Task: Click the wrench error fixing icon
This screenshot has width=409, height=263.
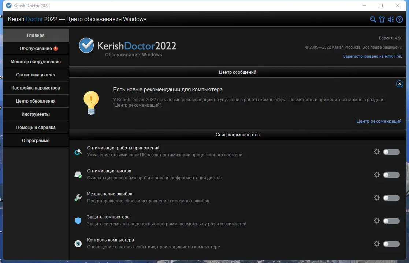Action: [x=78, y=198]
